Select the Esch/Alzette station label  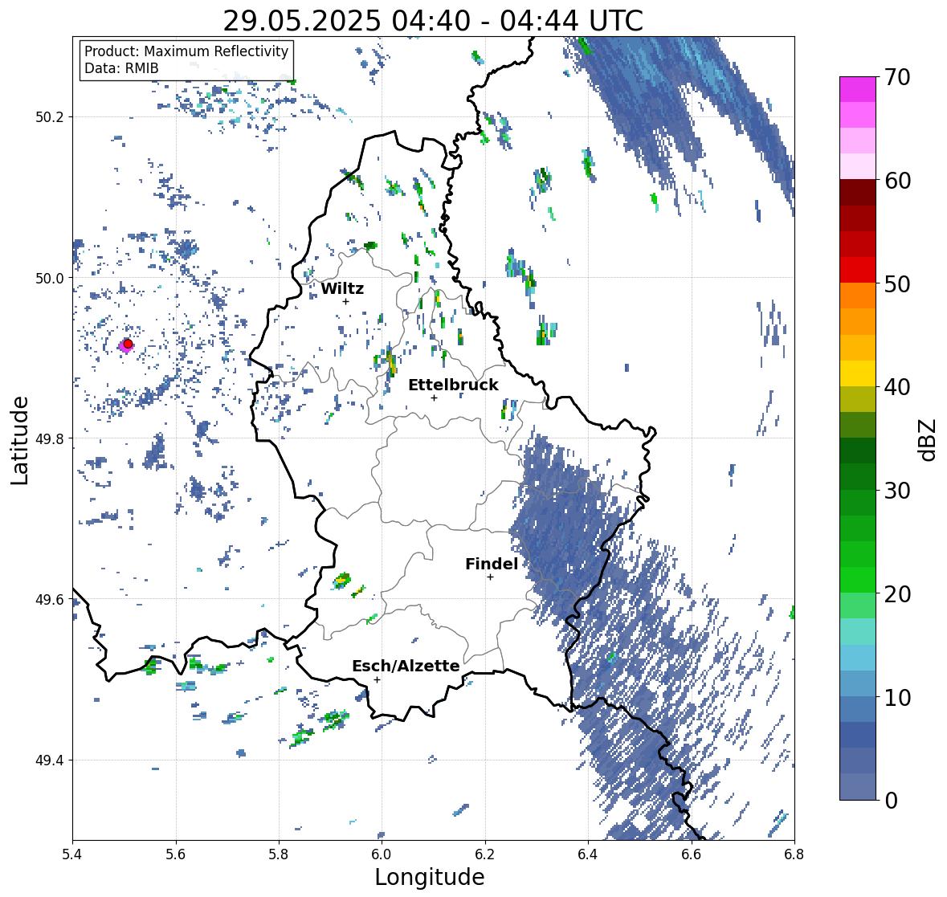coord(406,666)
